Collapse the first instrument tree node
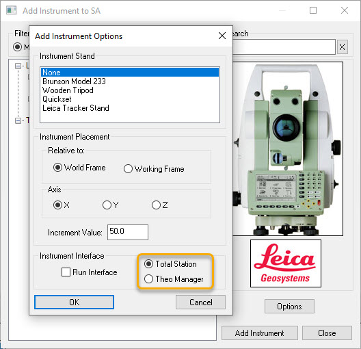Screen dimensions: 361x349 [18, 66]
